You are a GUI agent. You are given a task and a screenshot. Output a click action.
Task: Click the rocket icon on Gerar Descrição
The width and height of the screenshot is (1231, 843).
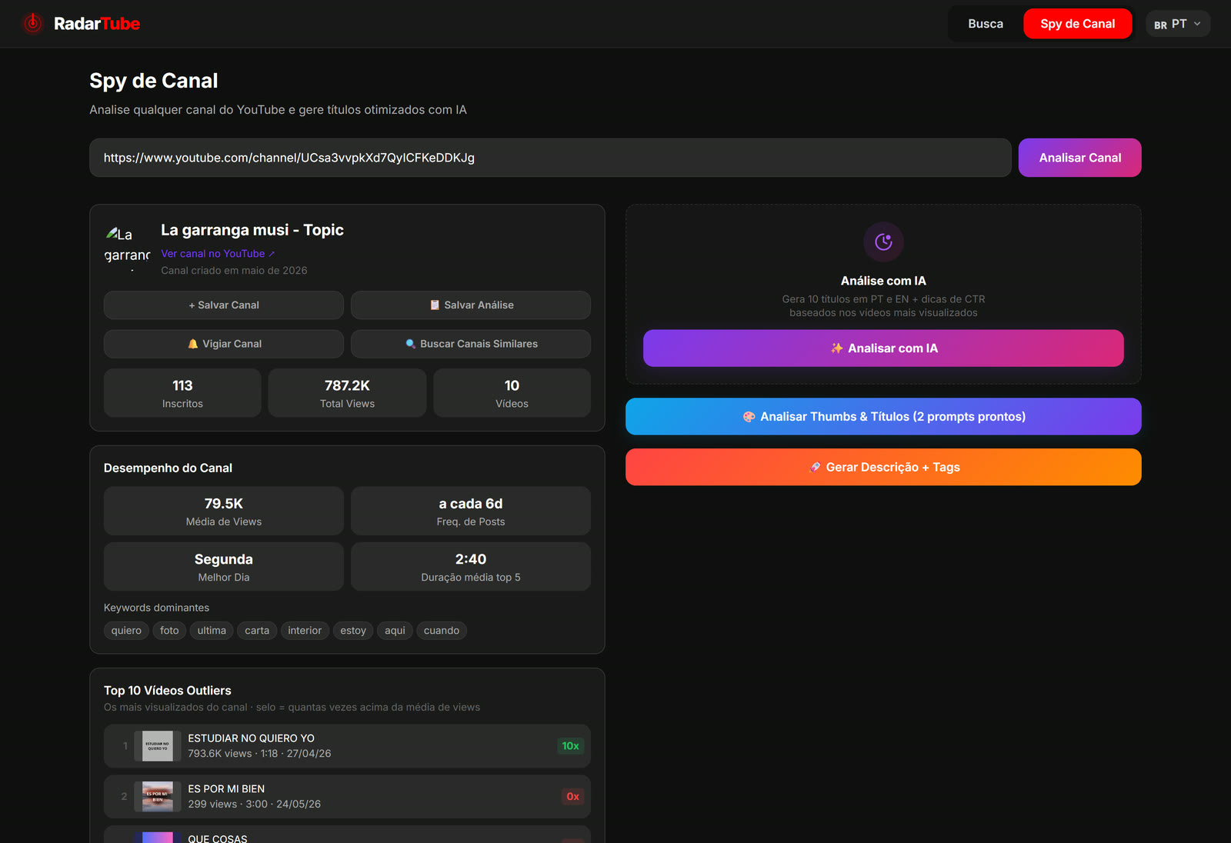(815, 467)
